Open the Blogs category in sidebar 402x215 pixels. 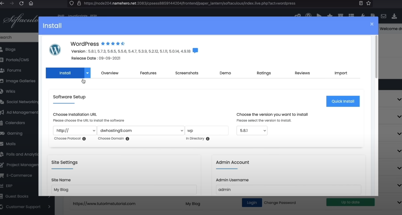(10, 49)
